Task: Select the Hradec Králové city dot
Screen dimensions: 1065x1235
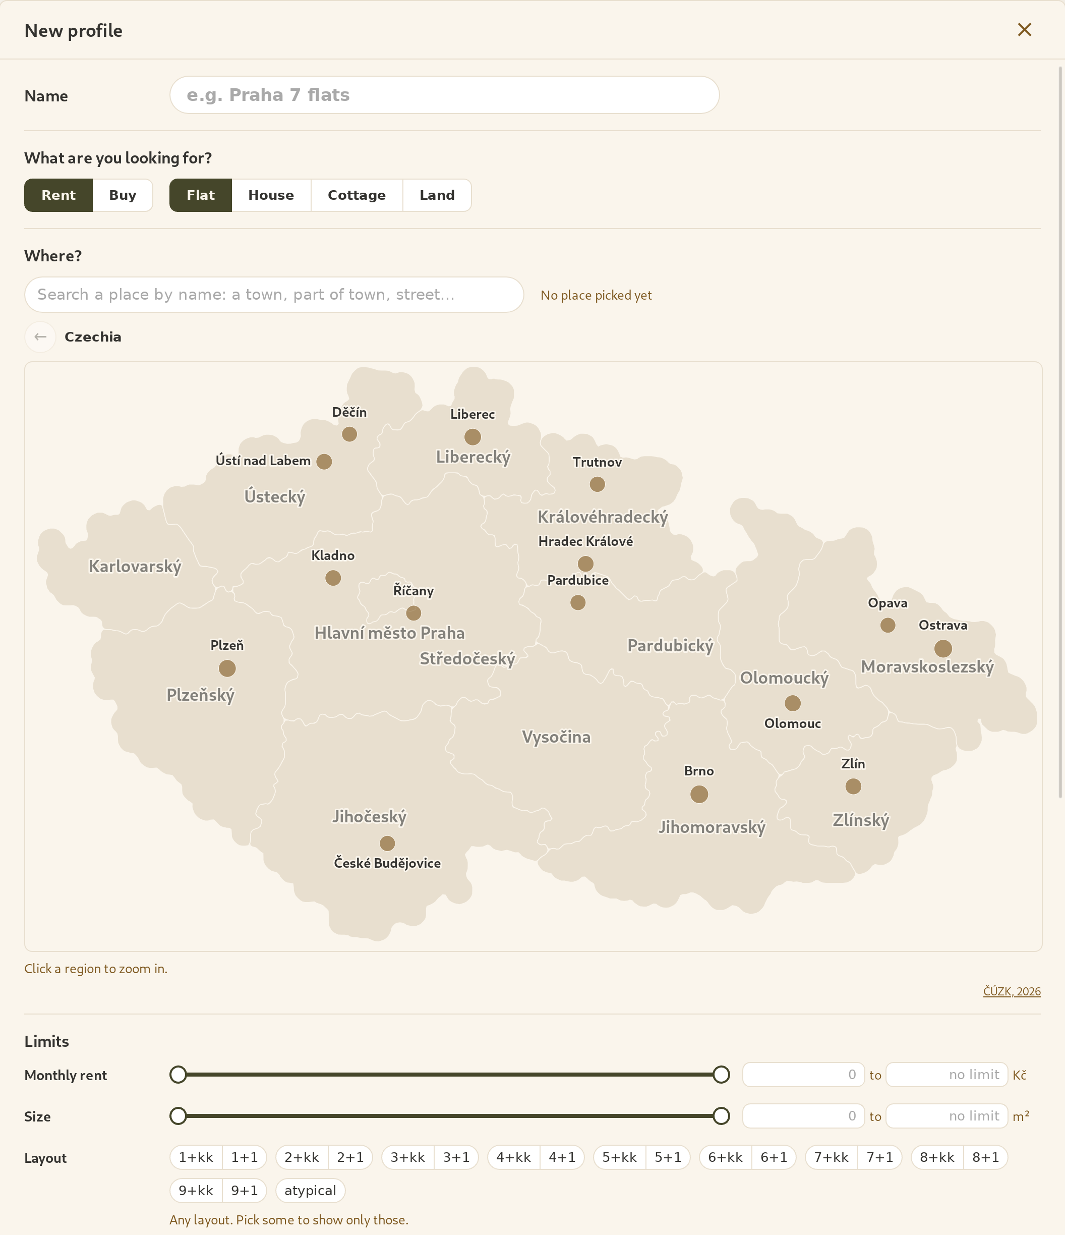Action: [x=585, y=563]
